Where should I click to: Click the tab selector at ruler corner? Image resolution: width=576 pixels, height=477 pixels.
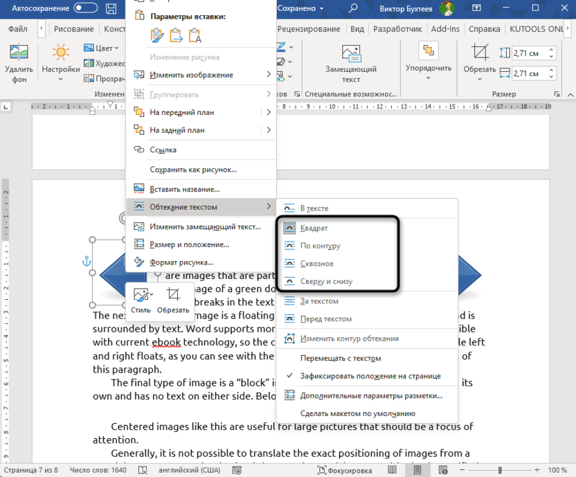pos(6,107)
